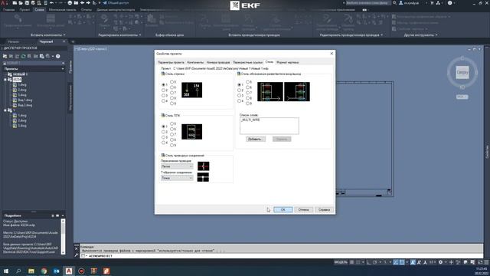Click the shopping cart icon in title bar

pos(432,3)
